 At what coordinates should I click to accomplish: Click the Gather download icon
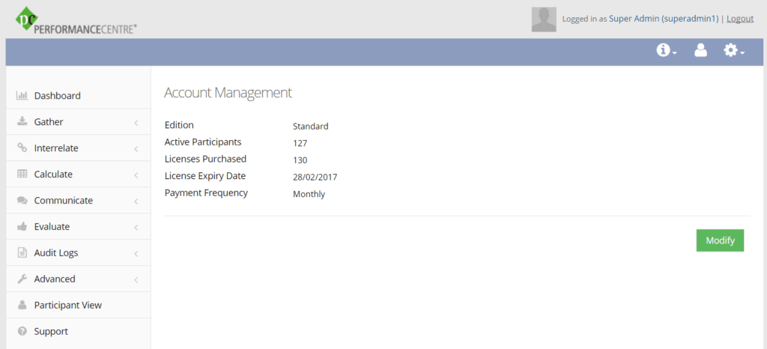point(22,122)
